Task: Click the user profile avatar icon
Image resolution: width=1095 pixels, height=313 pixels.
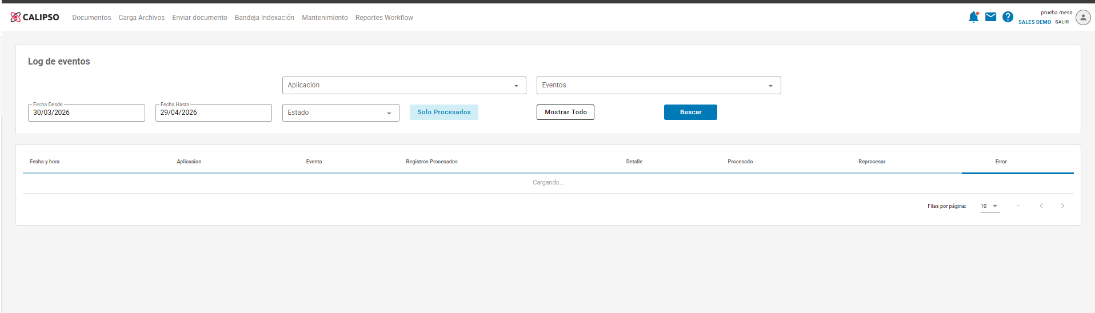Action: (x=1083, y=17)
